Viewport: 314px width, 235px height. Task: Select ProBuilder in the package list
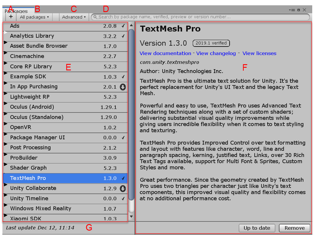(24, 158)
